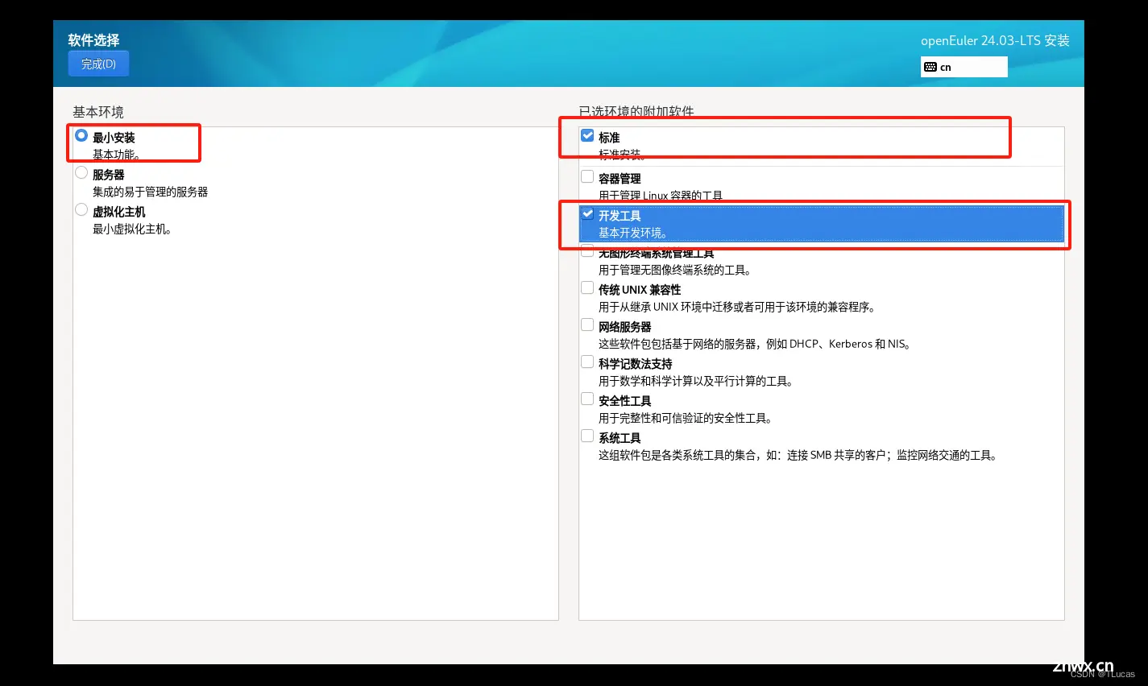The height and width of the screenshot is (686, 1148).
Task: Open the cn keyboard layout indicator
Action: [964, 67]
